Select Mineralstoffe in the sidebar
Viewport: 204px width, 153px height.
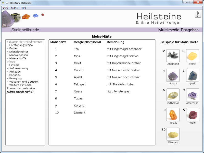(18, 58)
